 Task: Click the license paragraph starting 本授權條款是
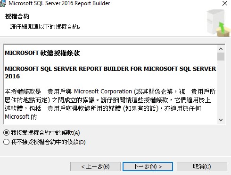[110, 104]
